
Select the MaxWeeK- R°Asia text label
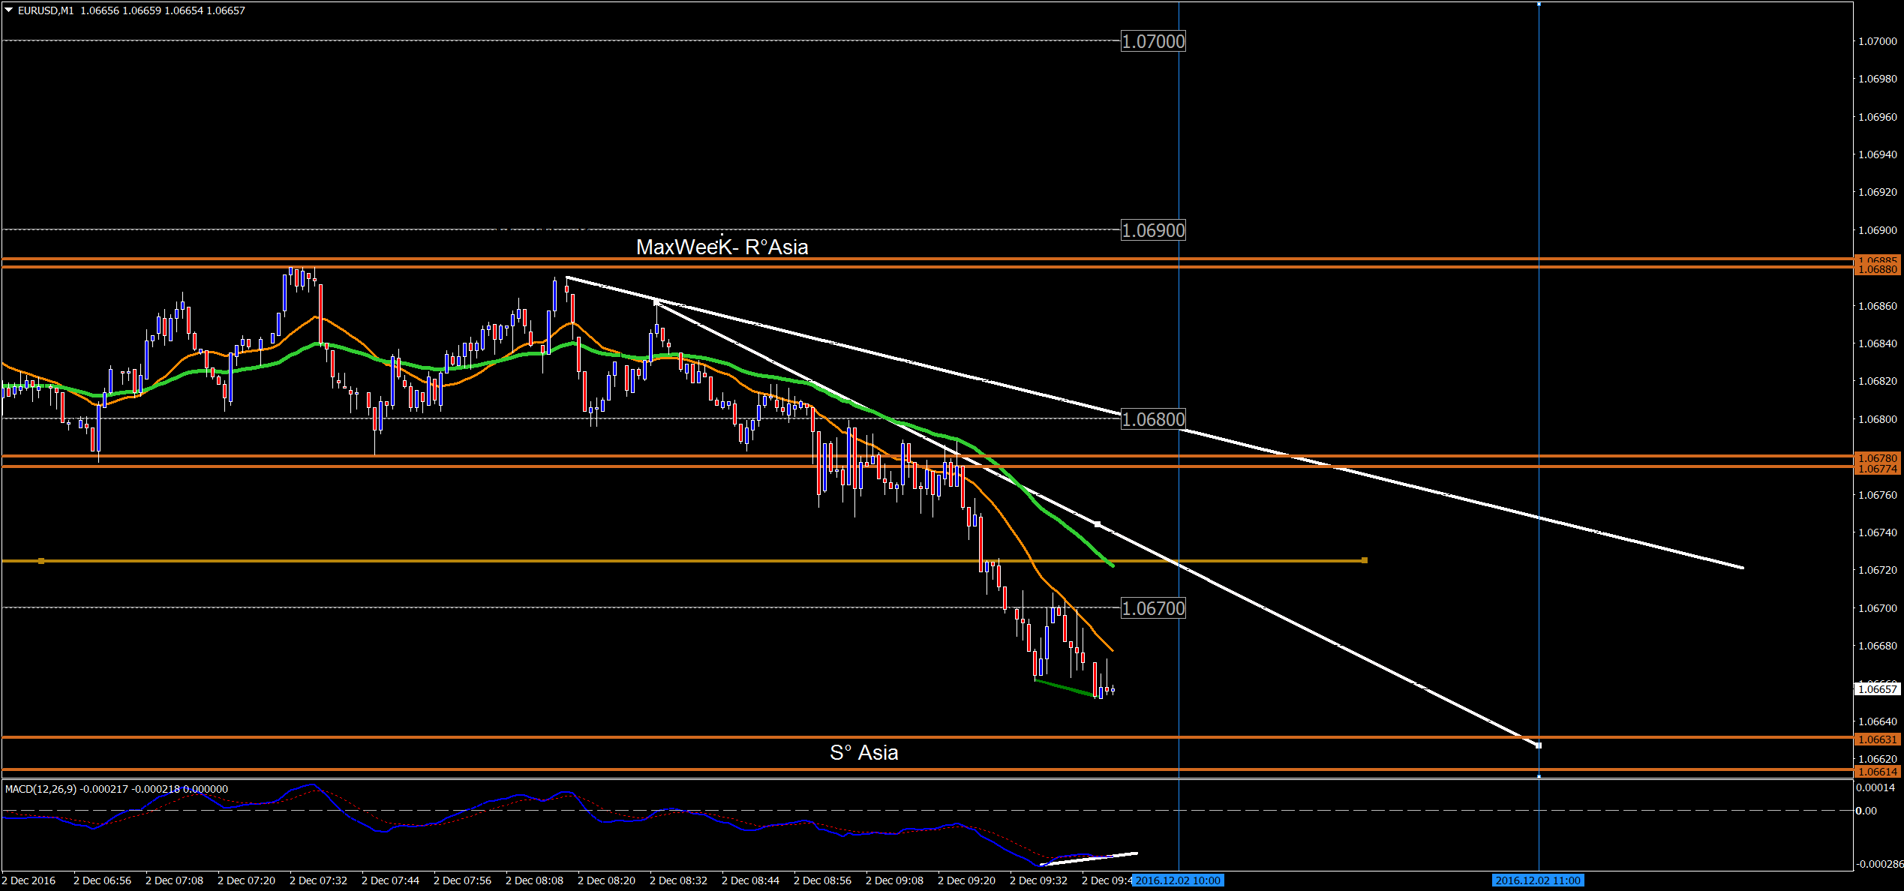pyautogui.click(x=722, y=247)
